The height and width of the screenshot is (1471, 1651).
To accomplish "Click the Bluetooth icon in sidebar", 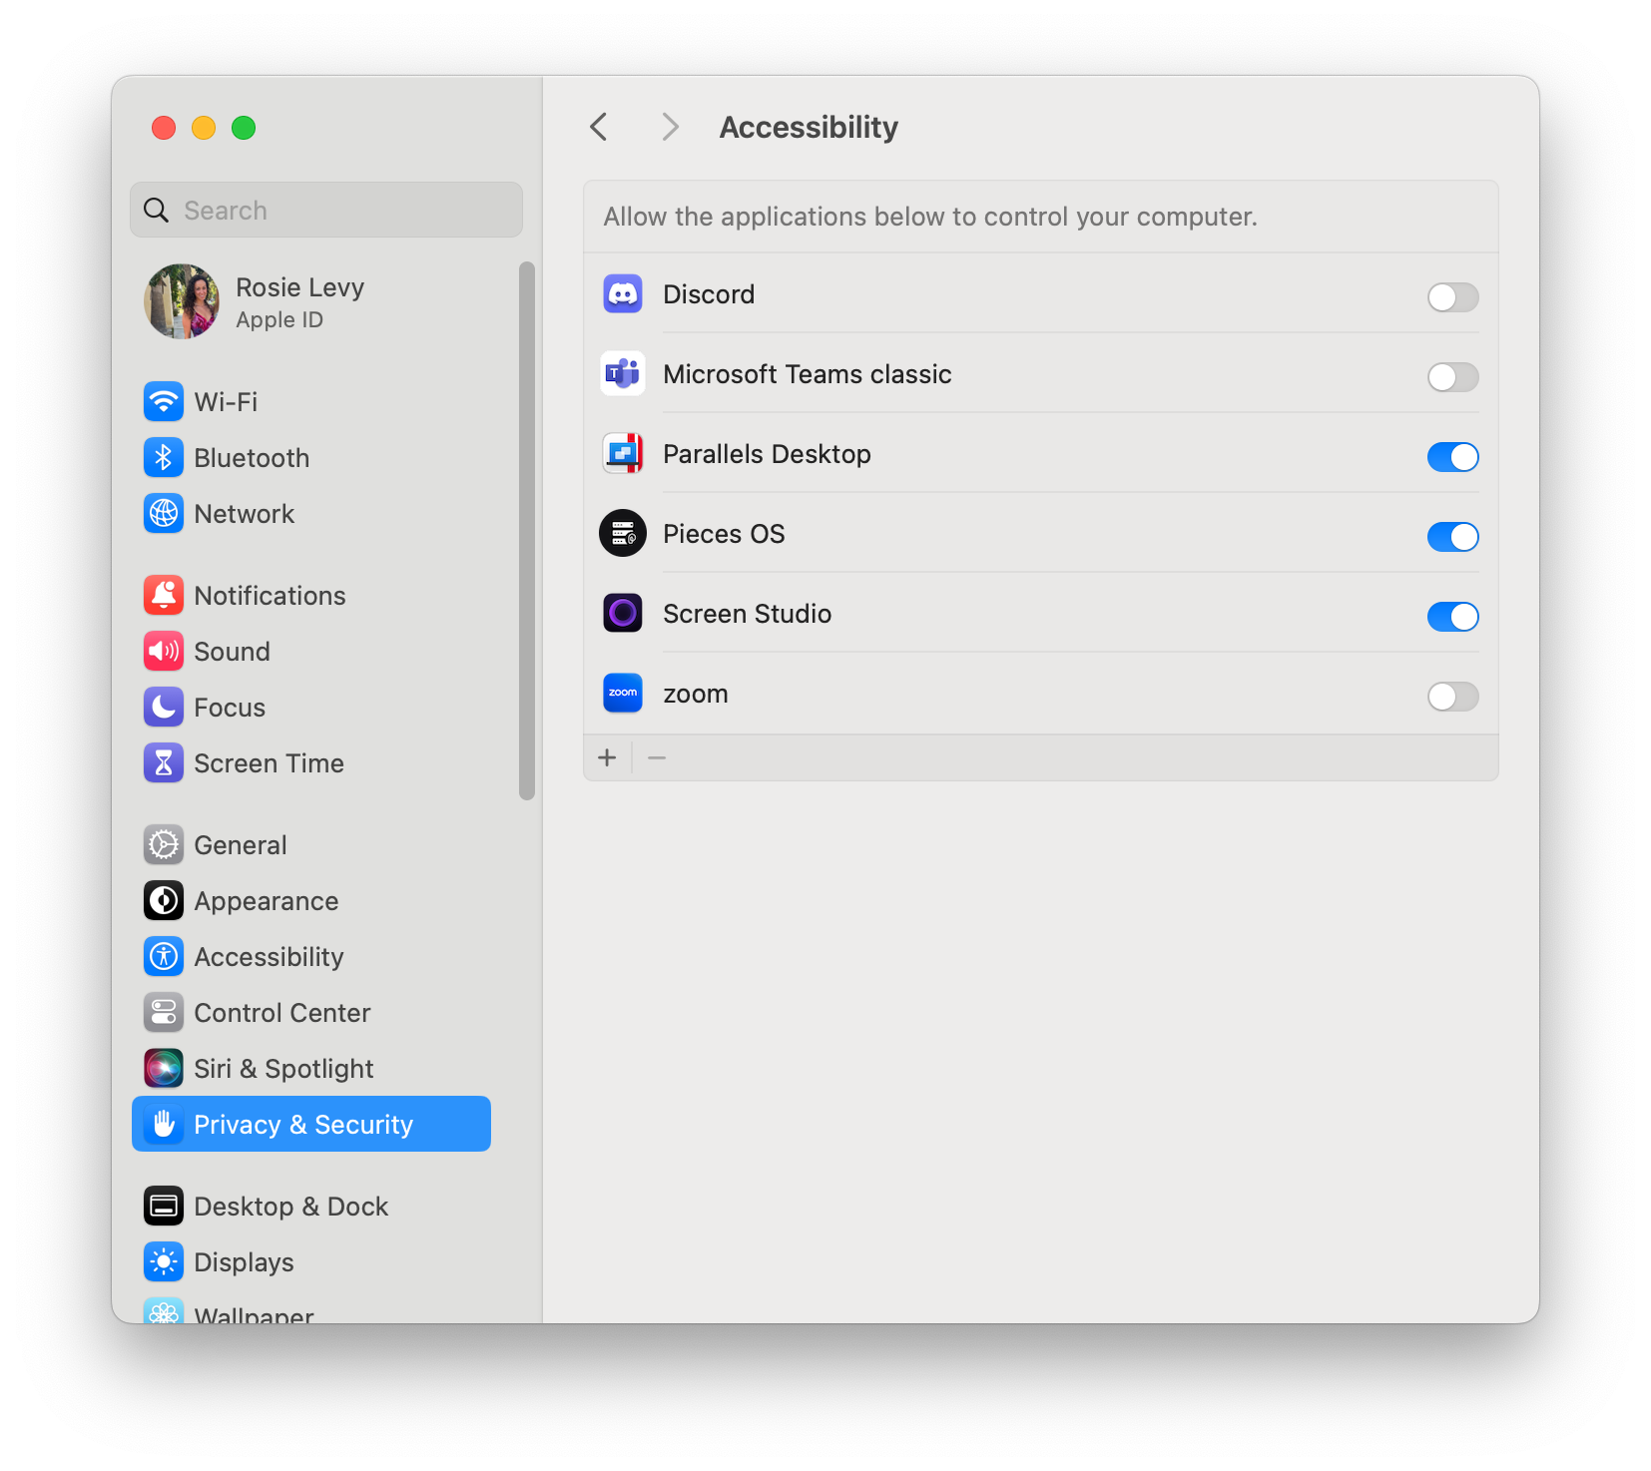I will pyautogui.click(x=164, y=458).
